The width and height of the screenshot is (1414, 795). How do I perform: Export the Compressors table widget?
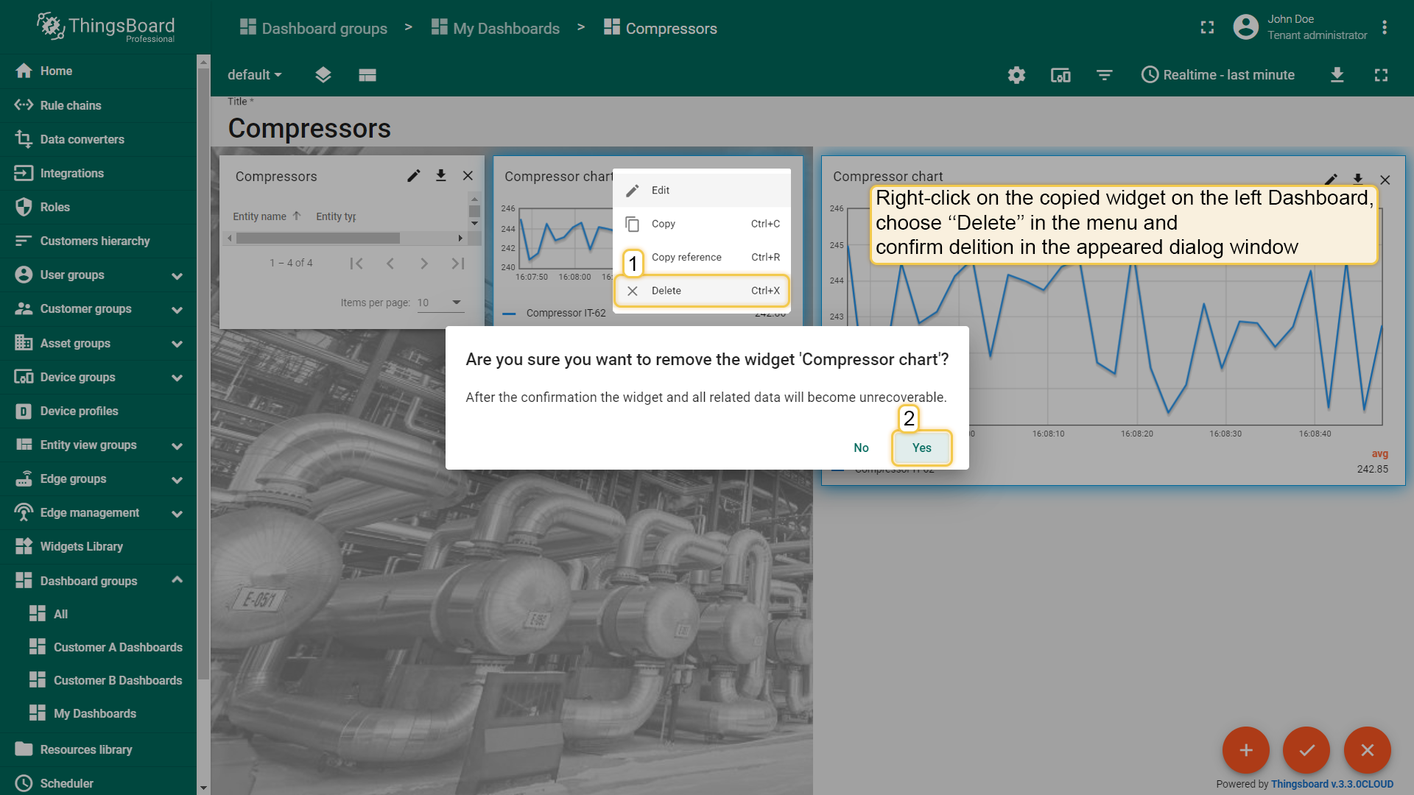click(x=440, y=175)
